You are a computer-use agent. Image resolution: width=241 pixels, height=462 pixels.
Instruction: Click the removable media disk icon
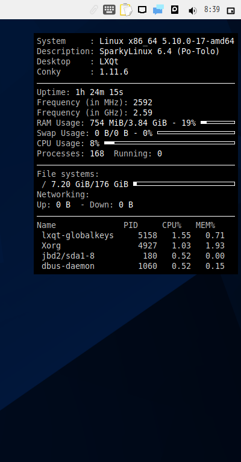point(175,10)
